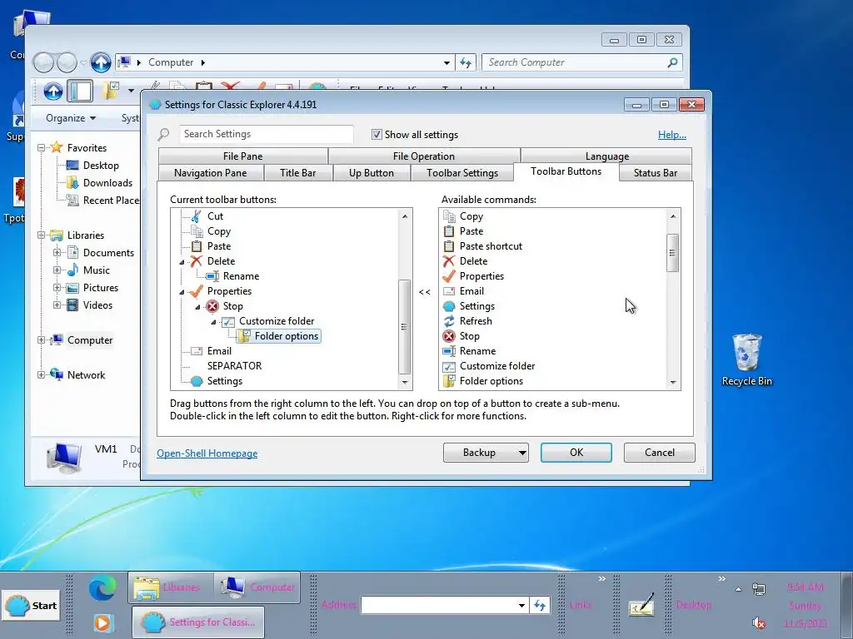Click the Start button
Screen dimensions: 853x639
pos(32,606)
